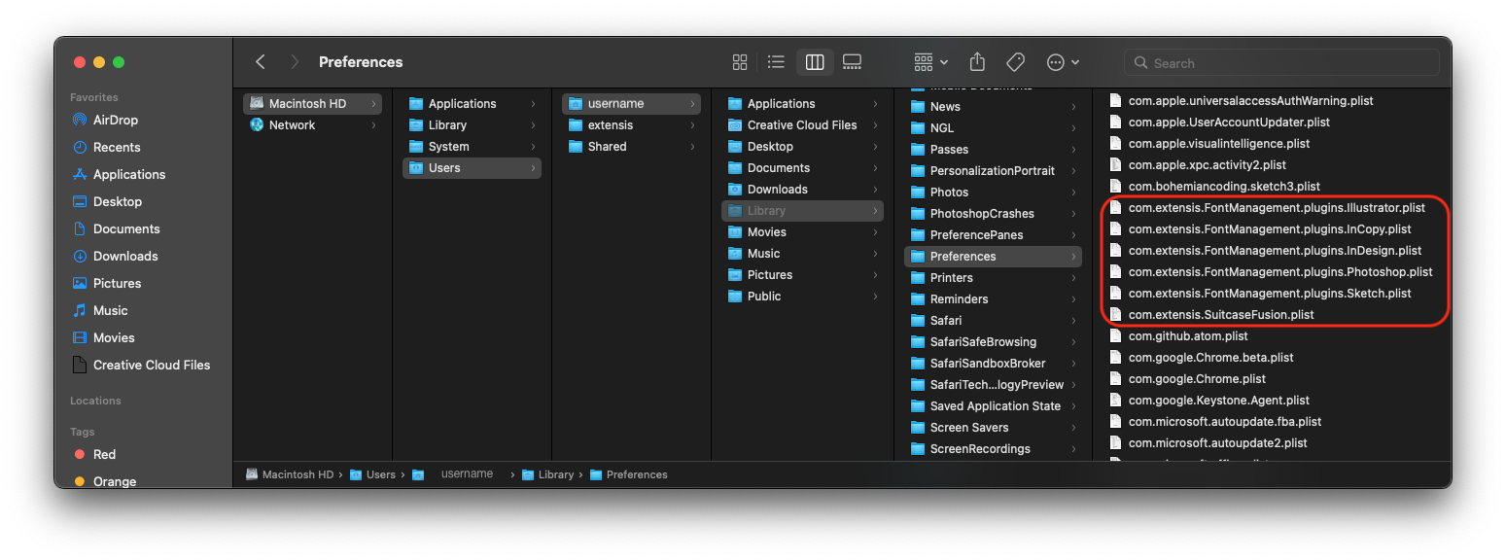Switch to icon view in the toolbar
This screenshot has height=560, width=1506.
click(740, 62)
